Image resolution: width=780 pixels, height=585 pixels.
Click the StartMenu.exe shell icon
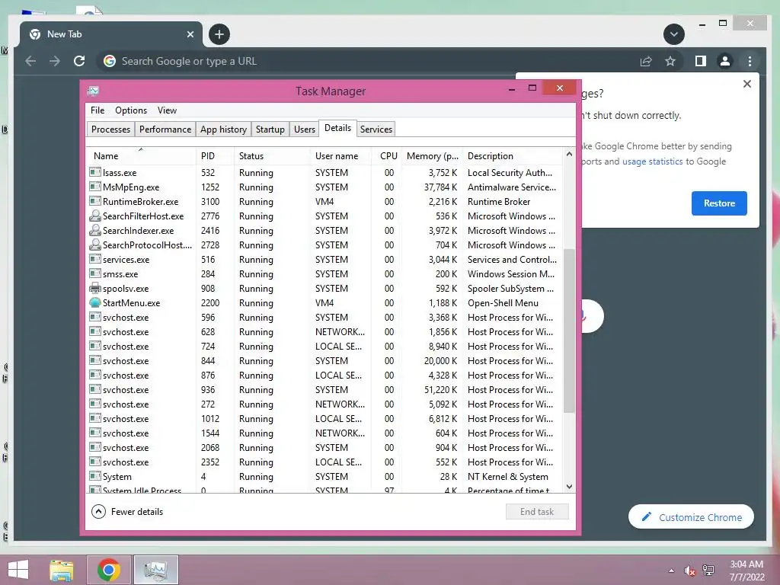95,302
